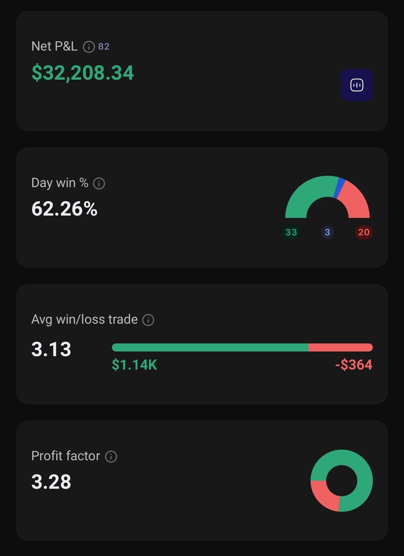Select the red losing days badge showing 20
Image resolution: width=404 pixels, height=556 pixels.
point(364,232)
